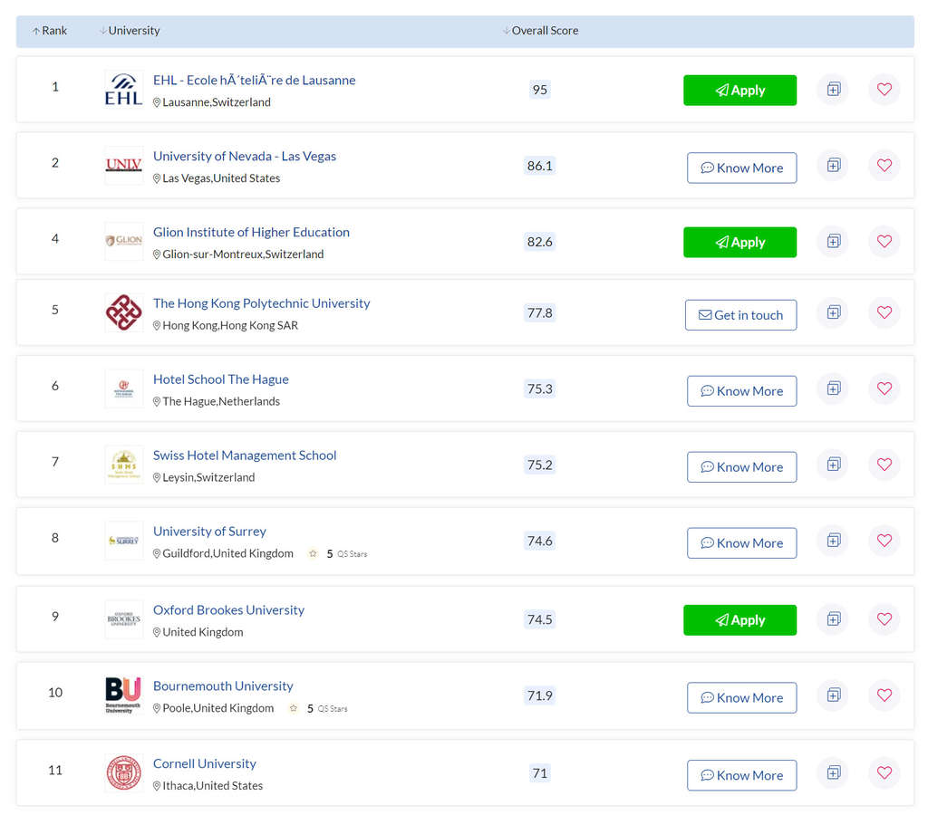The height and width of the screenshot is (815, 928).
Task: Select the Overall Score column header
Action: 545,30
